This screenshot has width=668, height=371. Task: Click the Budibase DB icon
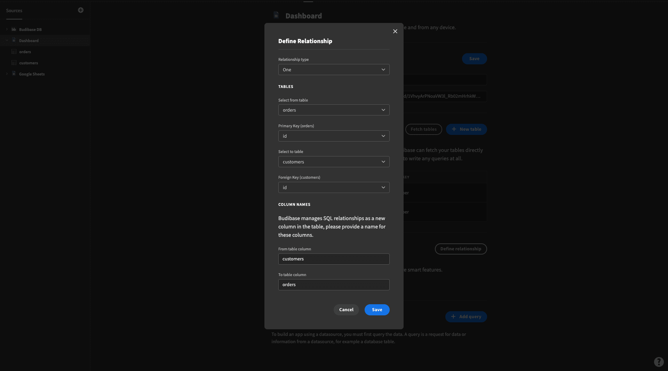[14, 29]
